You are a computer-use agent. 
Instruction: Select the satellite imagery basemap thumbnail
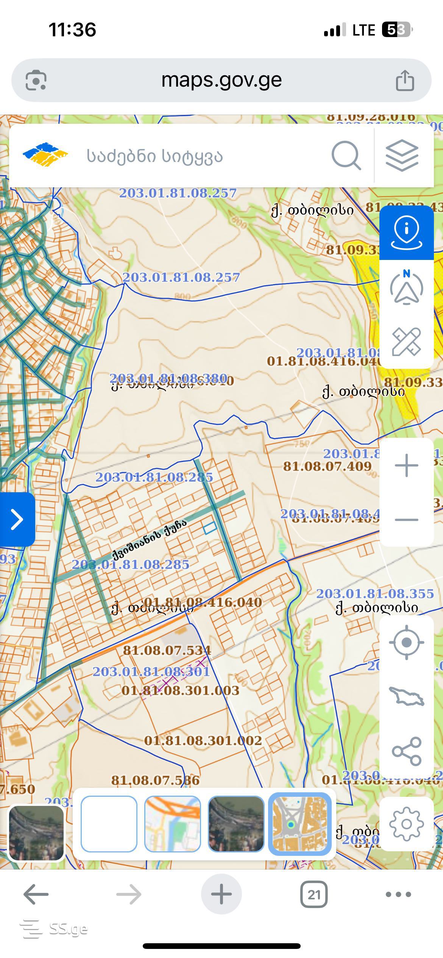point(236,824)
